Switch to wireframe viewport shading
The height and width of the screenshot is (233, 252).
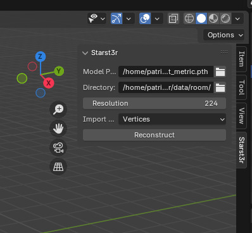pyautogui.click(x=189, y=18)
